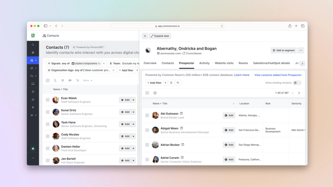Open the Crunchbase link
This screenshot has width=333, height=187.
click(192, 54)
